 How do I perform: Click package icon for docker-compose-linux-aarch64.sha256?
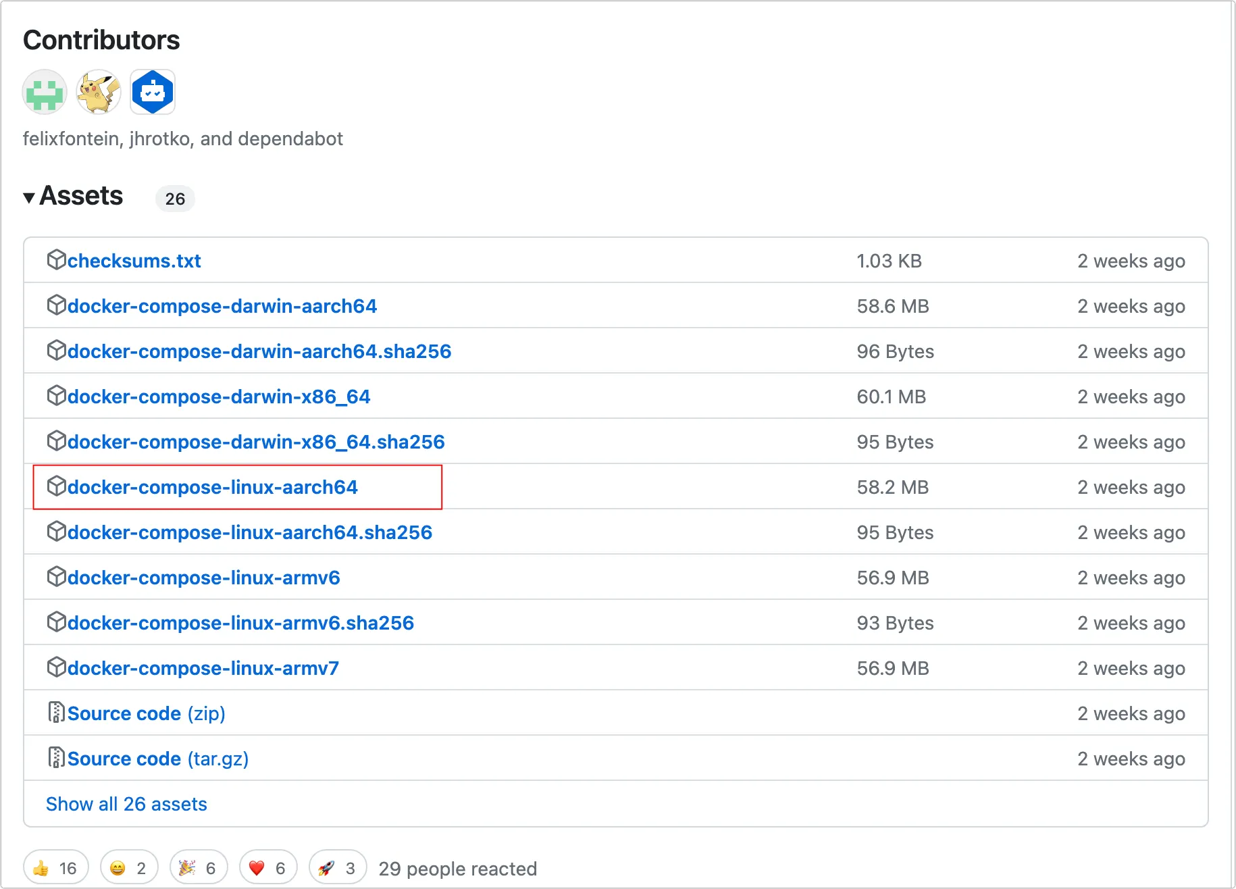[56, 531]
